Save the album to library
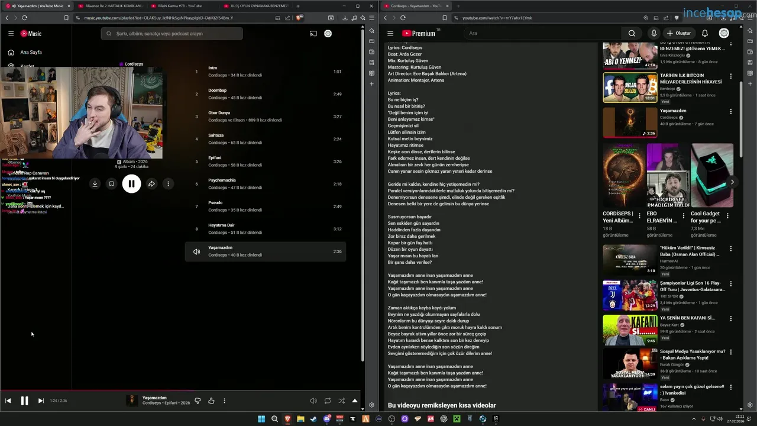The image size is (757, 426). tap(111, 184)
